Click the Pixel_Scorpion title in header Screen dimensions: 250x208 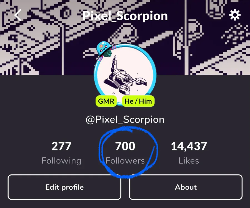click(125, 16)
